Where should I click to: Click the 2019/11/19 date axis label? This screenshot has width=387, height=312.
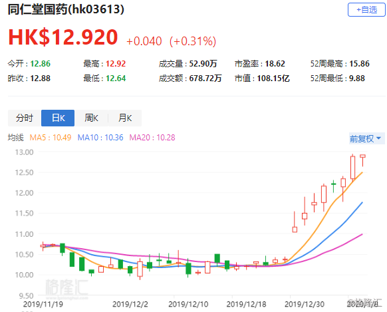[x=43, y=304]
